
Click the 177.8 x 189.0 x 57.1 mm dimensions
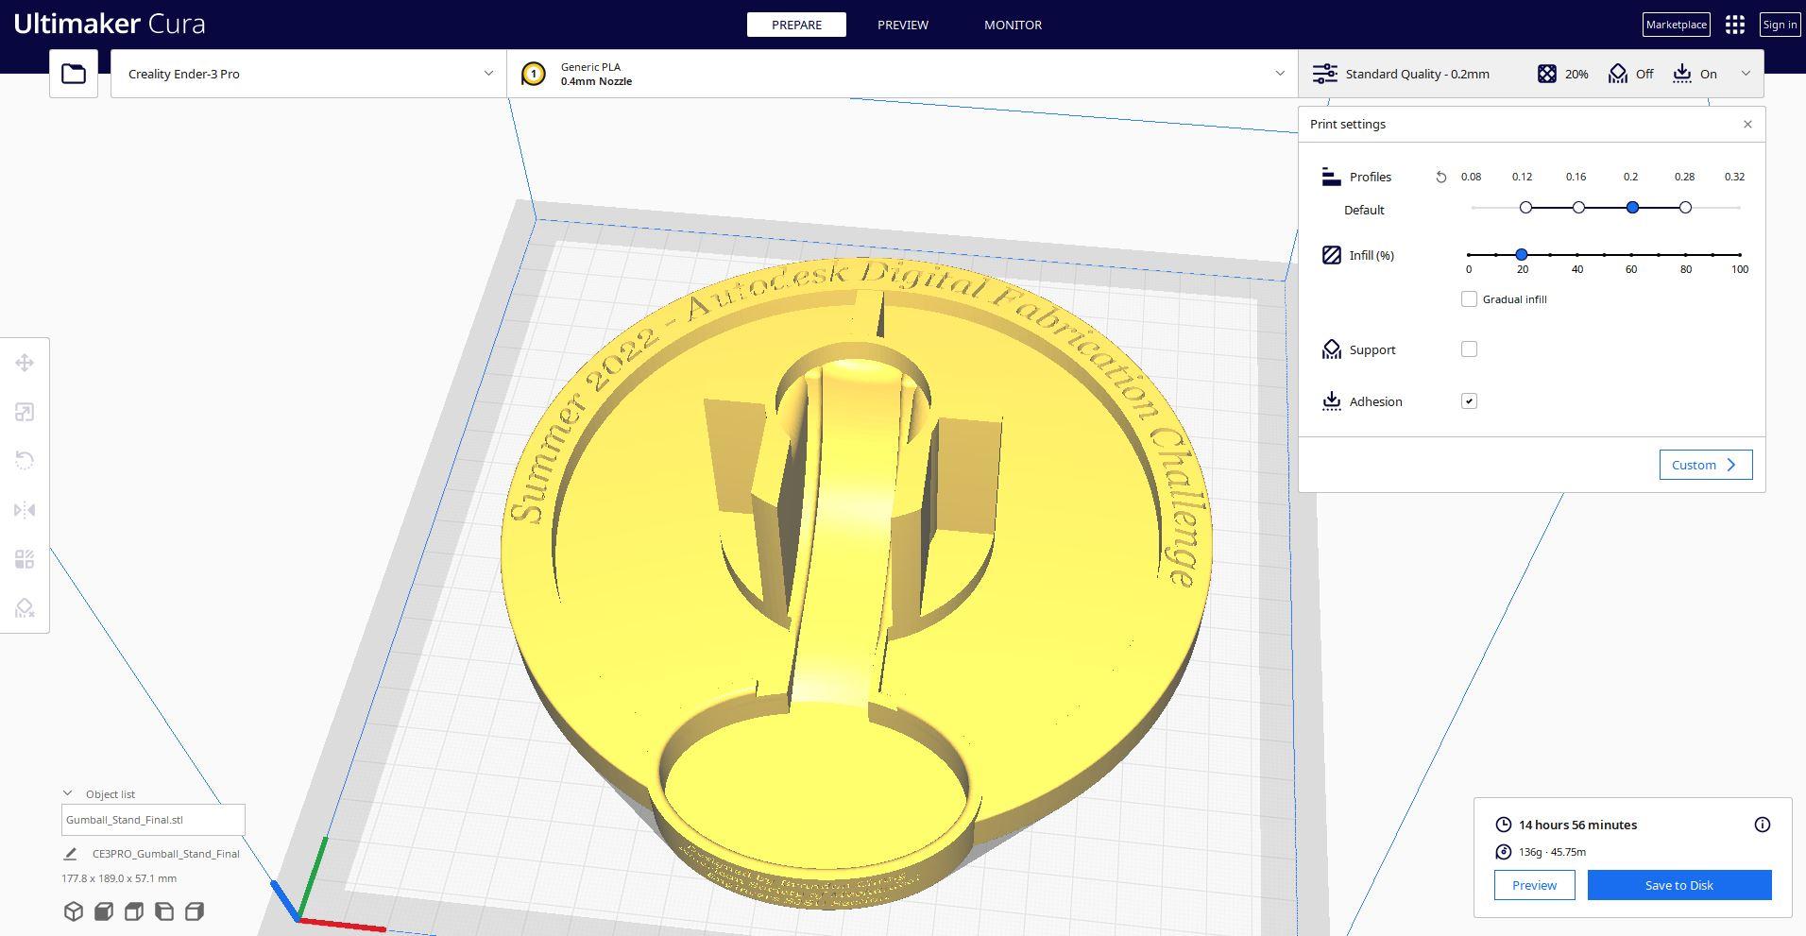coord(119,878)
